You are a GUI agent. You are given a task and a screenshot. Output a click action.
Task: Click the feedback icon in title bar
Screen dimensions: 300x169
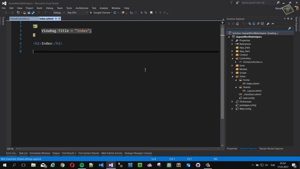pyautogui.click(x=238, y=2)
